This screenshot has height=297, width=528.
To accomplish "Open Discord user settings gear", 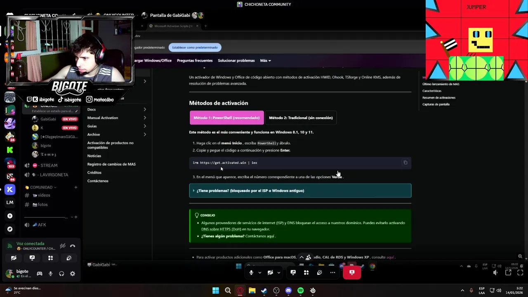I will 73,273.
